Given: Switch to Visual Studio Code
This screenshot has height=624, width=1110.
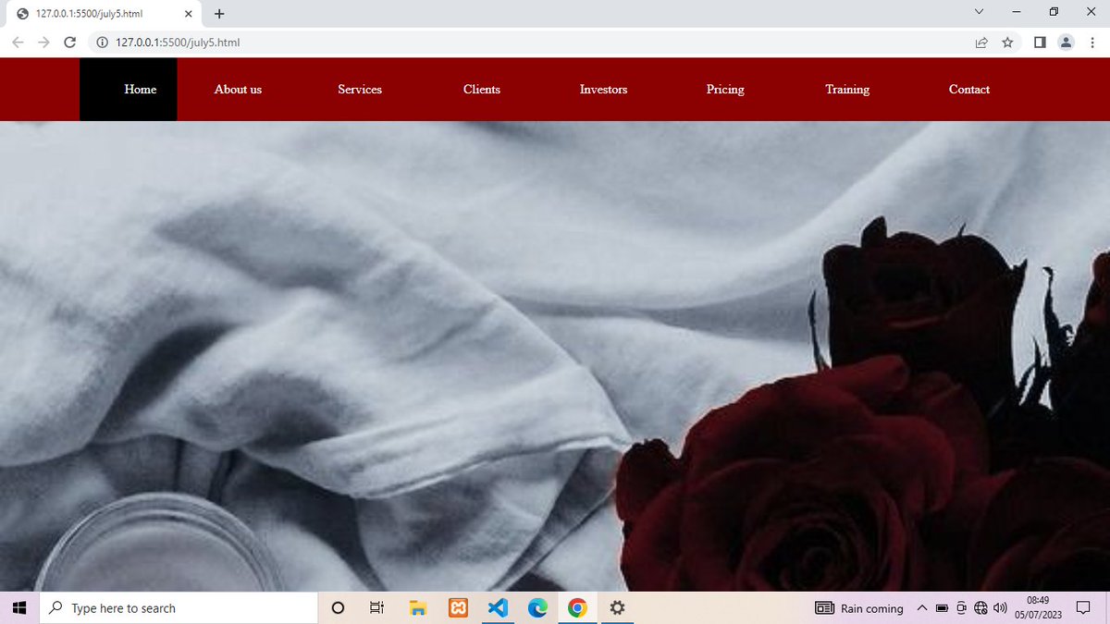Looking at the screenshot, I should 498,607.
